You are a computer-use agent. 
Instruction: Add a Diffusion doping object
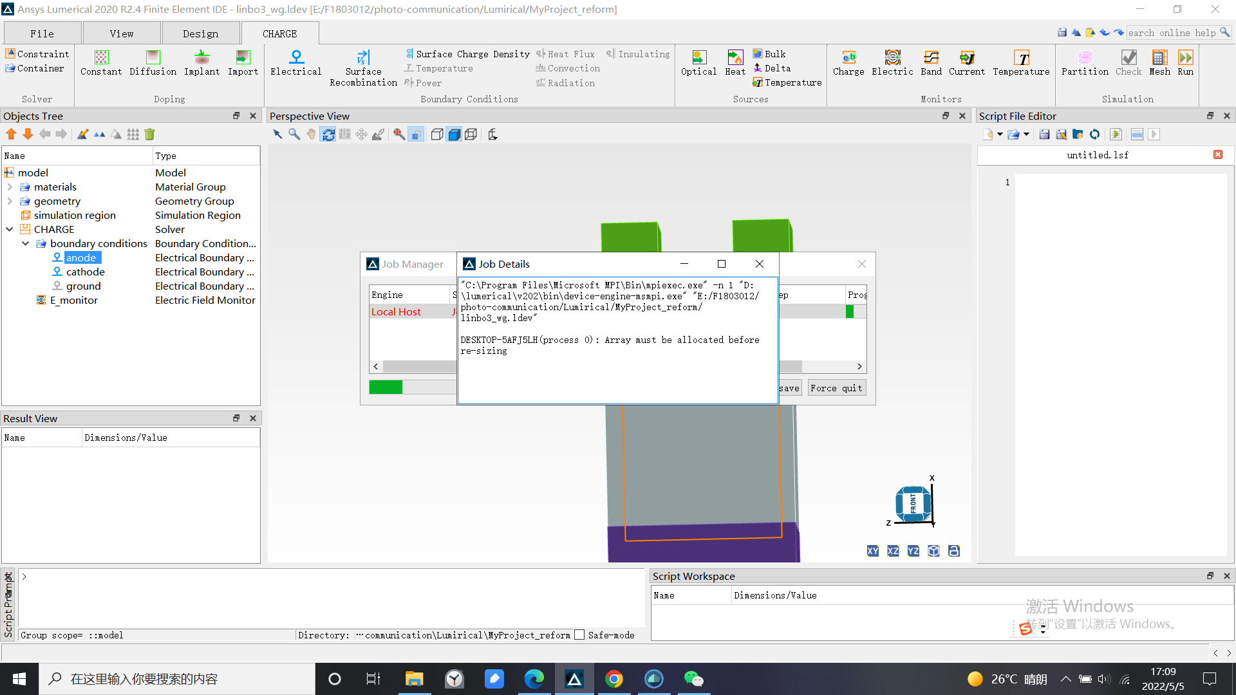point(153,62)
